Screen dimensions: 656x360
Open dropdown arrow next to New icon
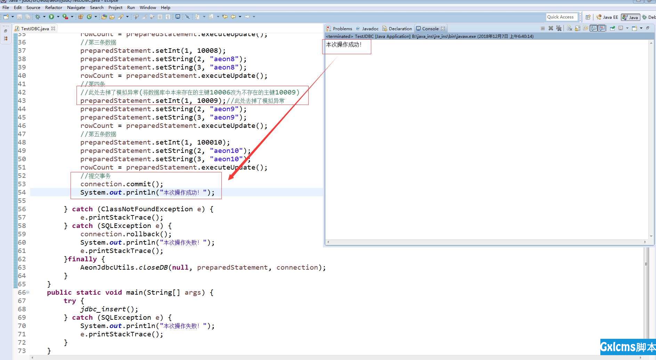13,17
